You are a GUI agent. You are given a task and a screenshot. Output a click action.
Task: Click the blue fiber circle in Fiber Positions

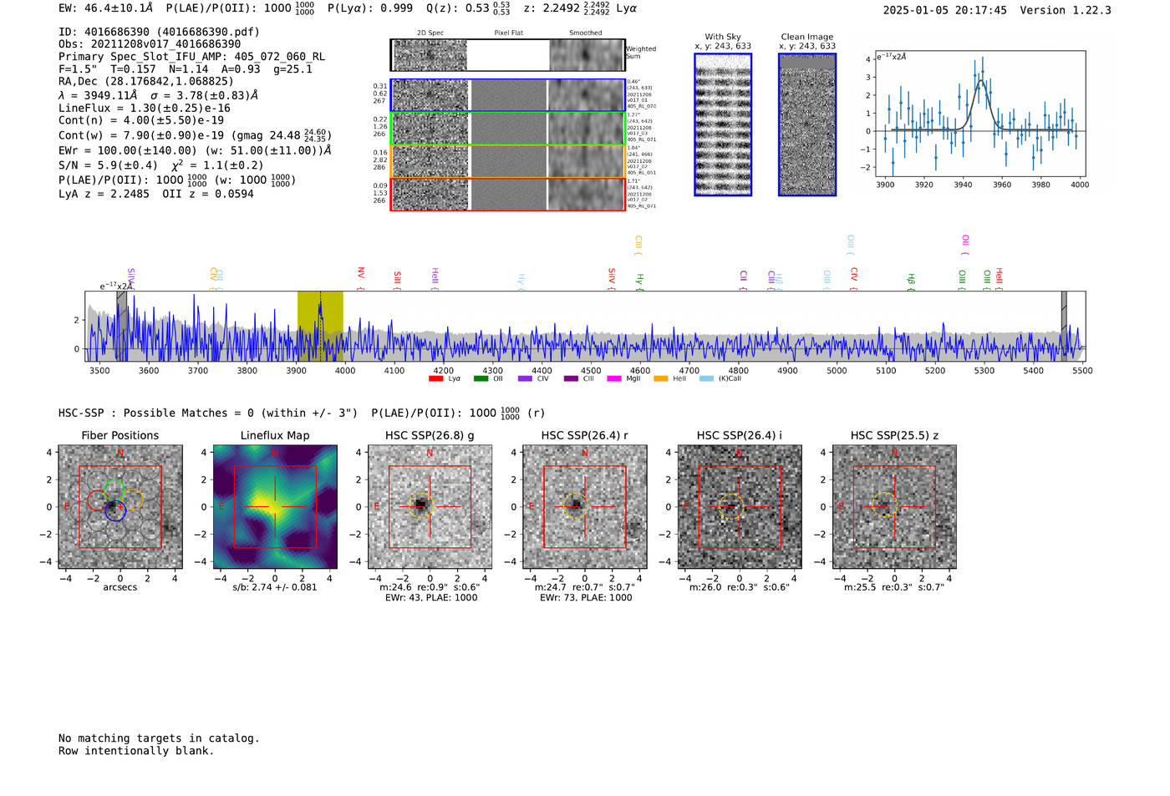pyautogui.click(x=115, y=511)
